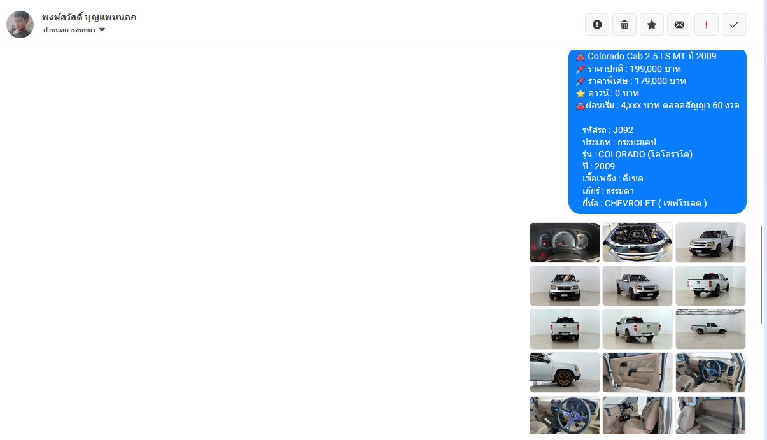
Task: Open the rear cab bench seat photo
Action: coord(710,416)
